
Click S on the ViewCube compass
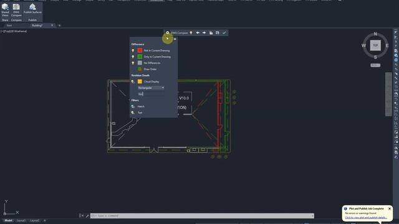(x=375, y=57)
